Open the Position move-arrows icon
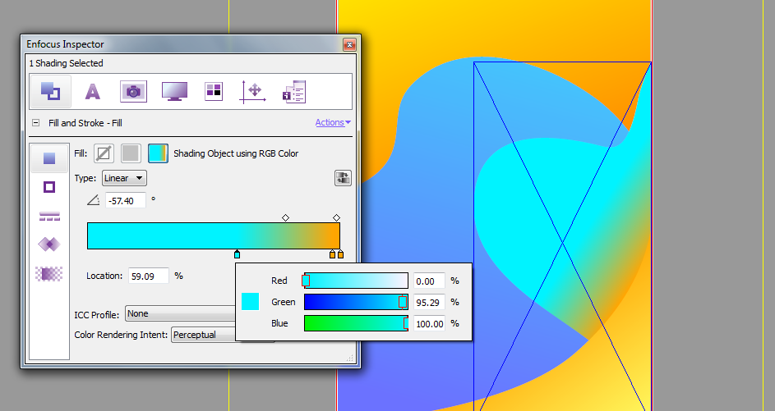Image resolution: width=775 pixels, height=411 pixels. coord(253,91)
